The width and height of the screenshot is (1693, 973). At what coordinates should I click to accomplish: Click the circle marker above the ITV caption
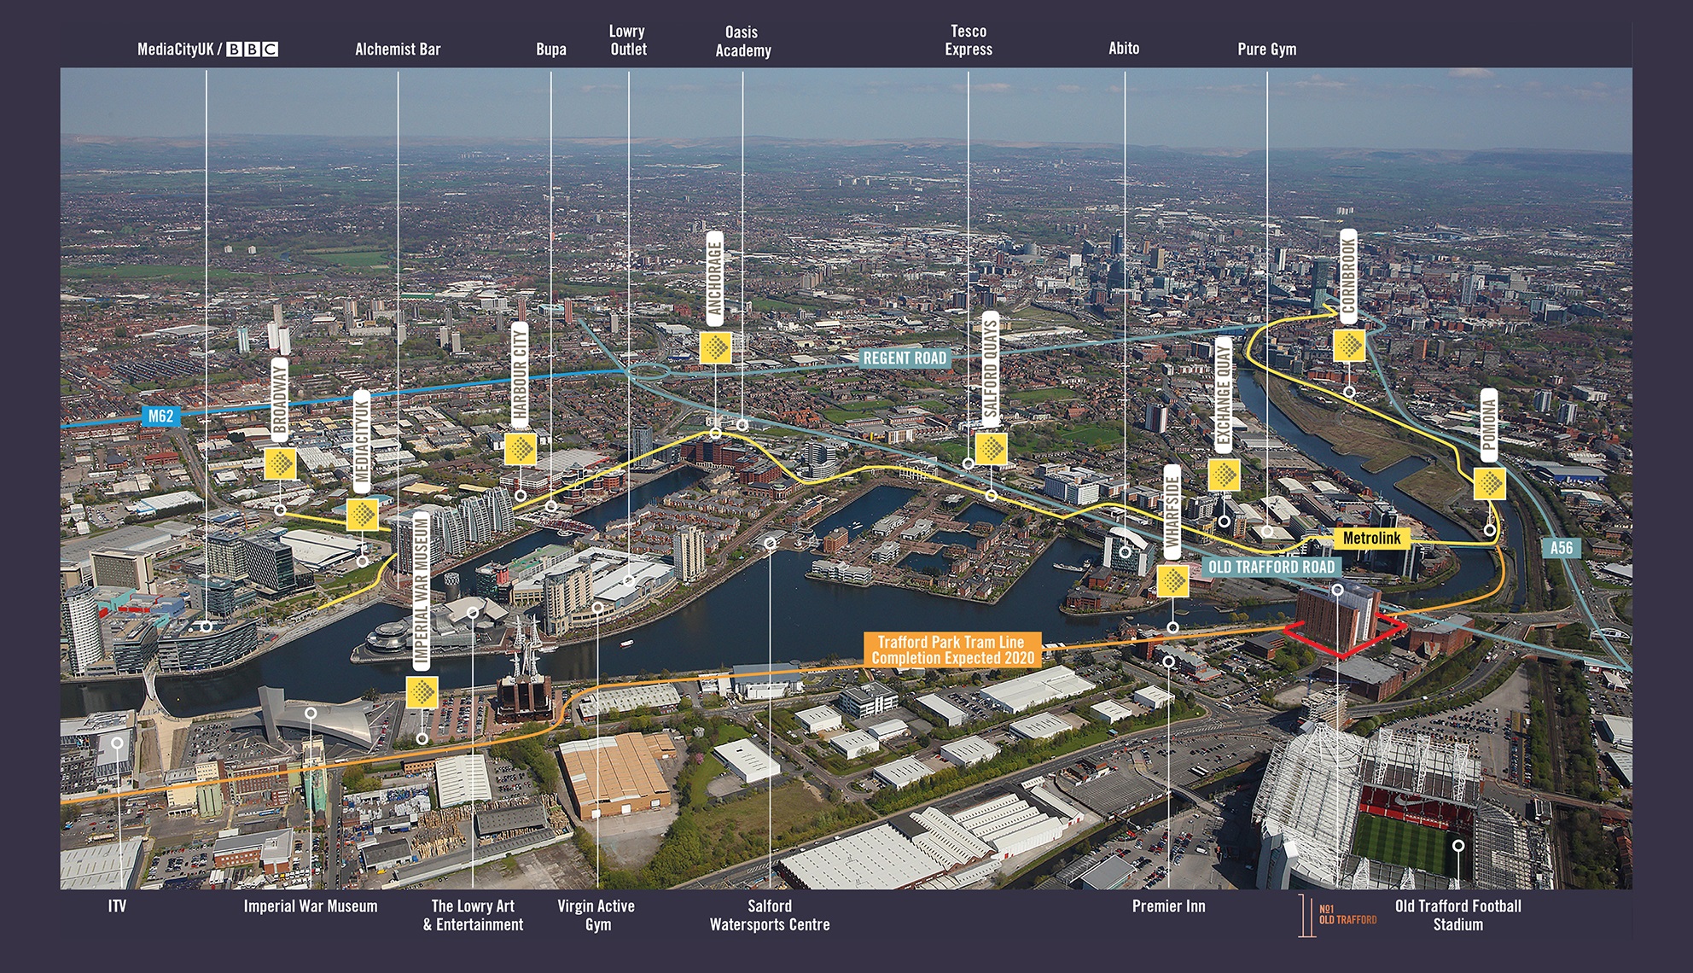(117, 743)
